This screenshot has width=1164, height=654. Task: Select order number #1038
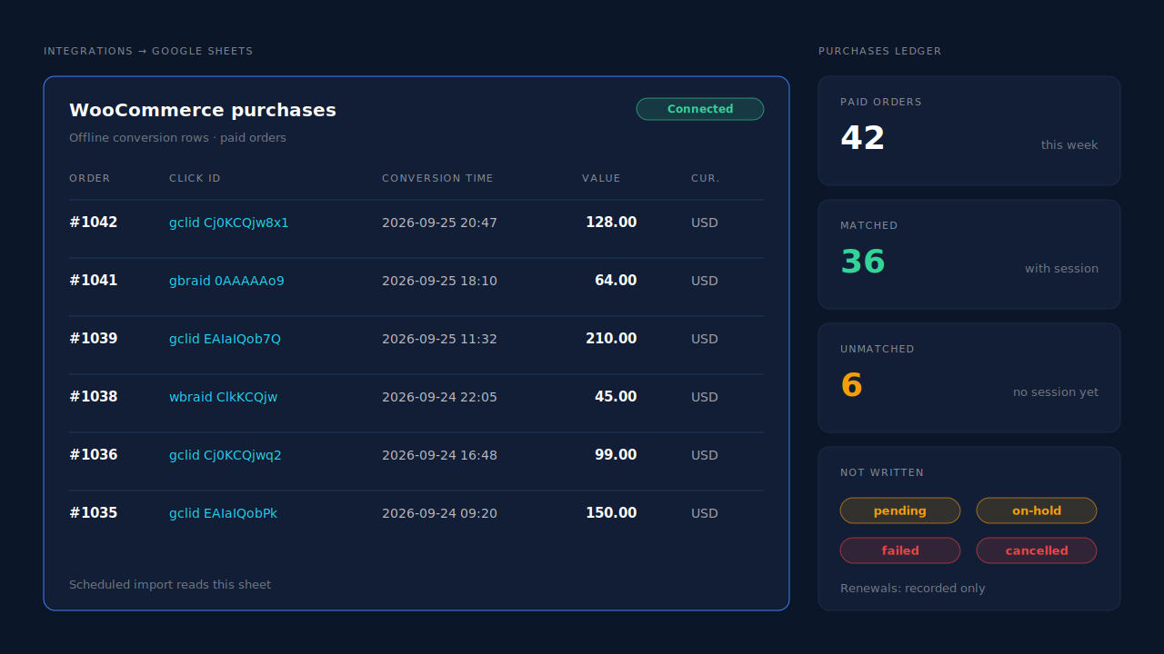(94, 397)
